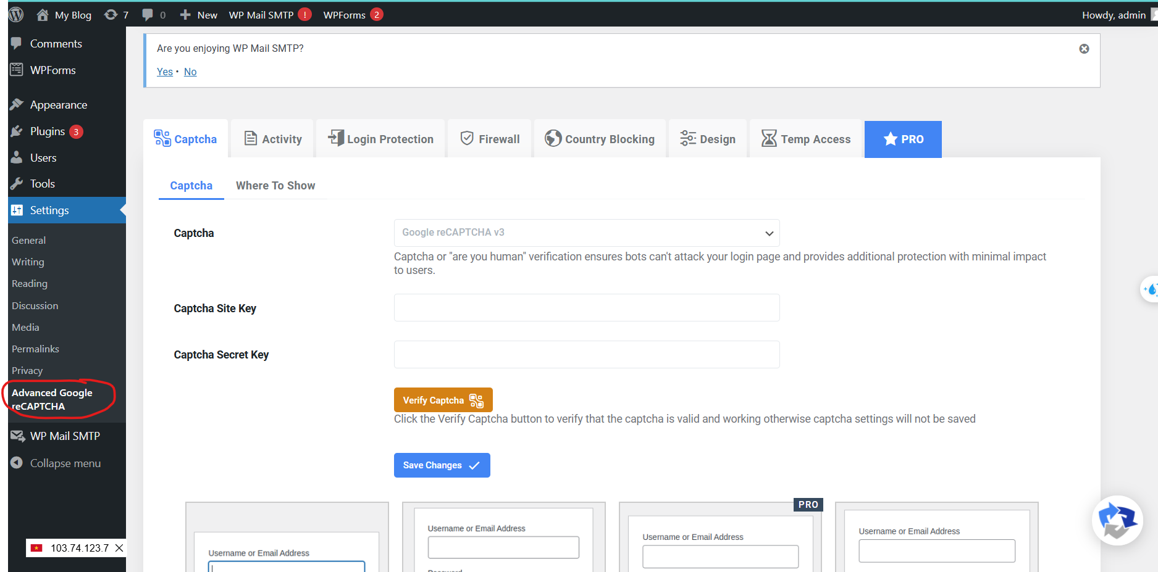Open the Country Blocking tab
The width and height of the screenshot is (1158, 572).
(600, 139)
